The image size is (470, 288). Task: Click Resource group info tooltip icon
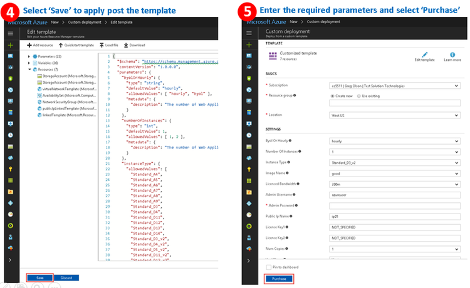tap(295, 96)
